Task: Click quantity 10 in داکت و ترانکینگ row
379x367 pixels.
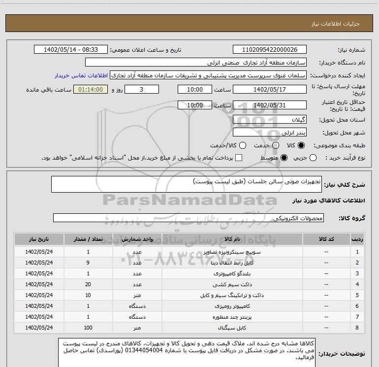Action: click(x=88, y=296)
